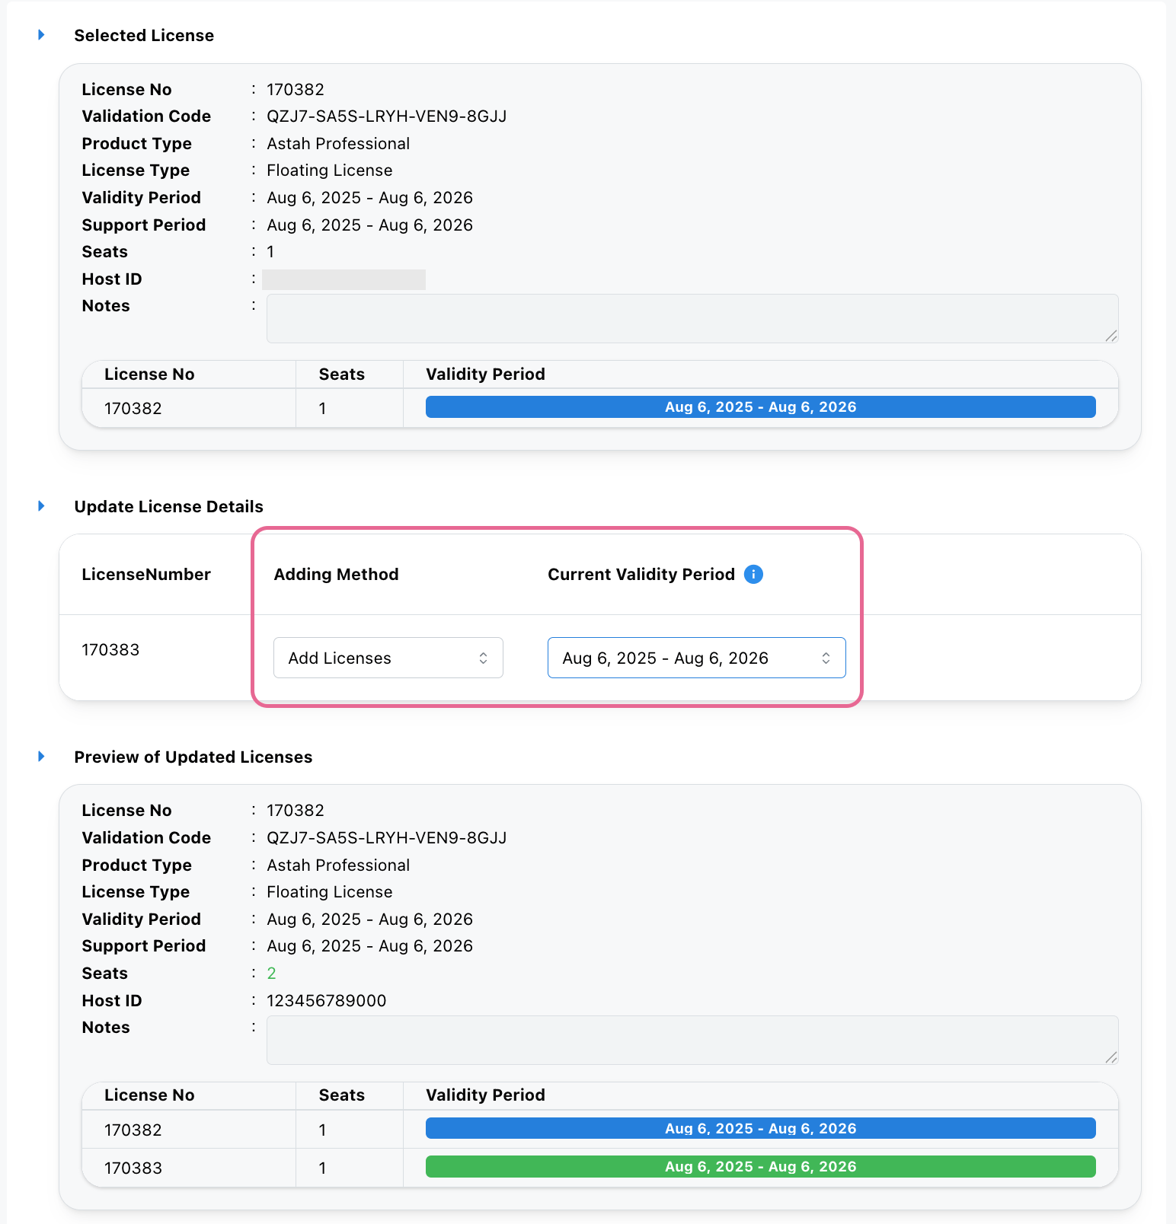Click the Notes field in Selected License
This screenshot has width=1176, height=1224.
(x=692, y=318)
